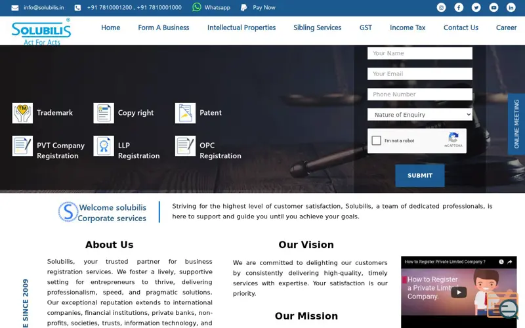Go to Contact Us page

[461, 28]
